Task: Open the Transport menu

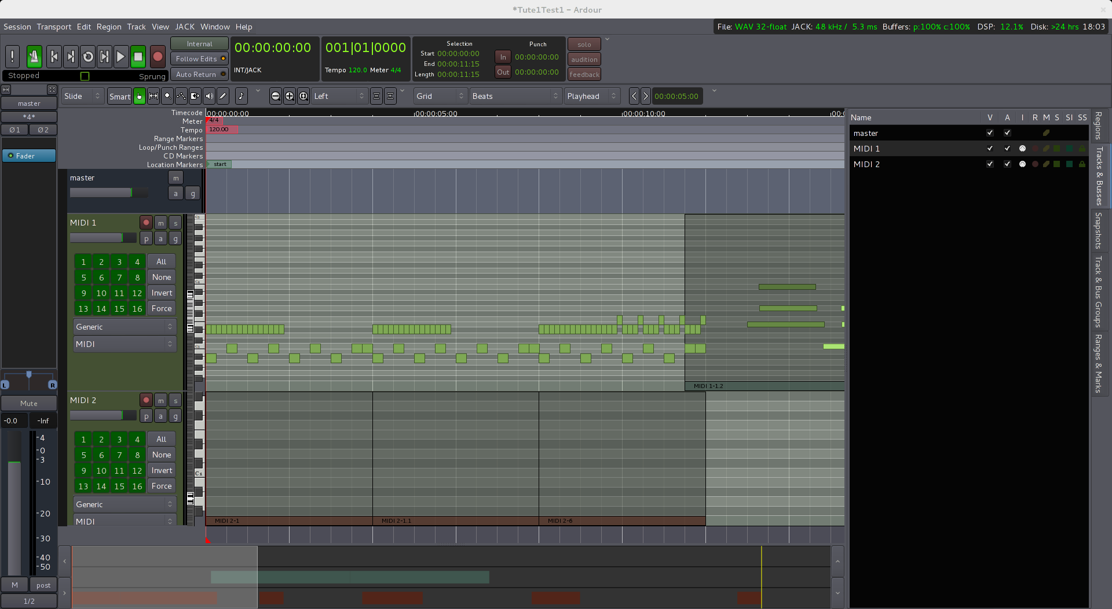Action: 54,27
